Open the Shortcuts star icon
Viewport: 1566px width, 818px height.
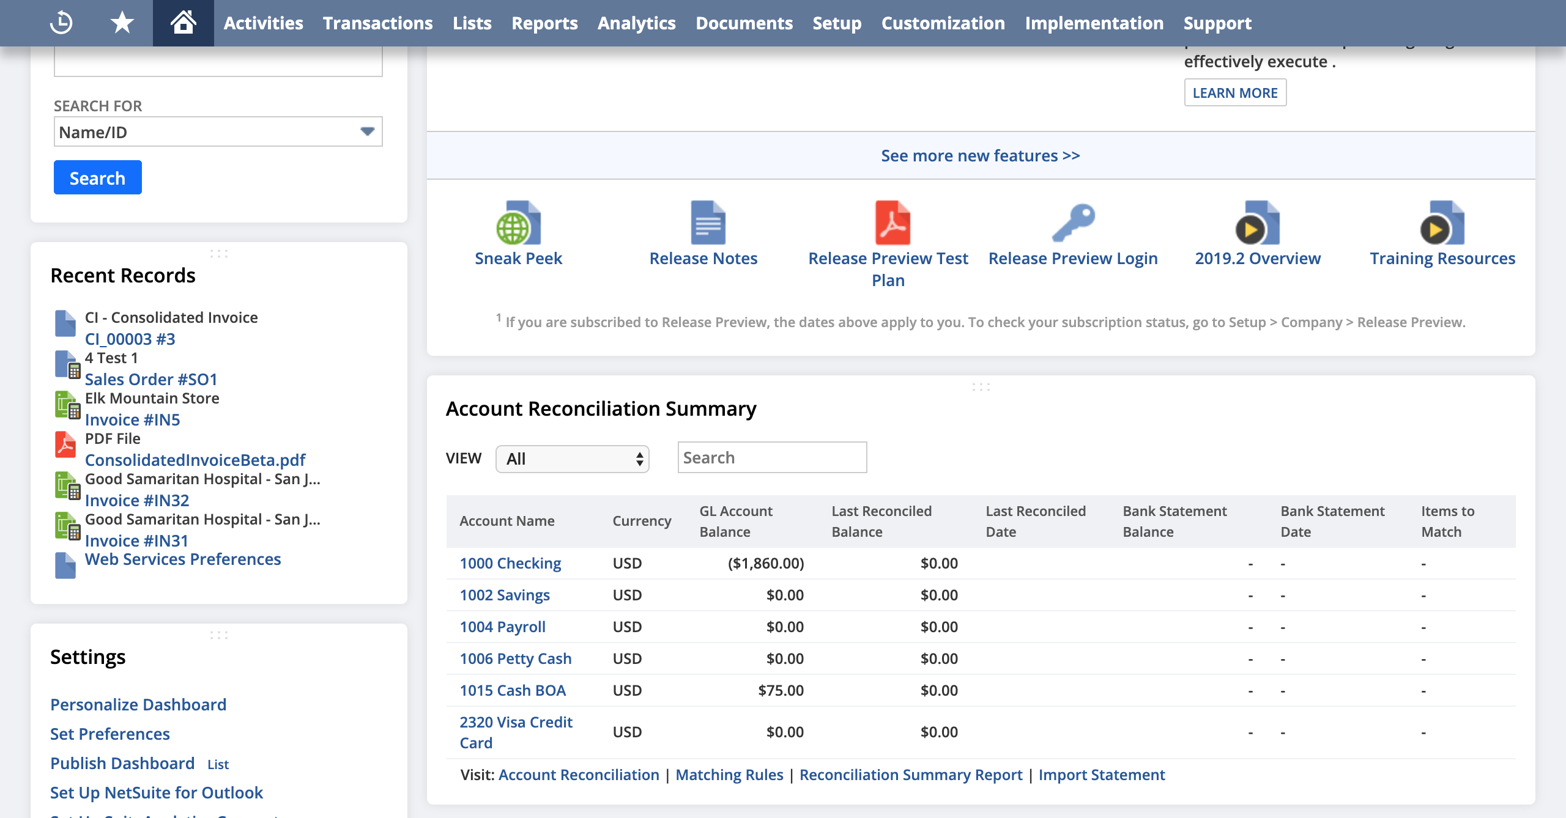[122, 23]
